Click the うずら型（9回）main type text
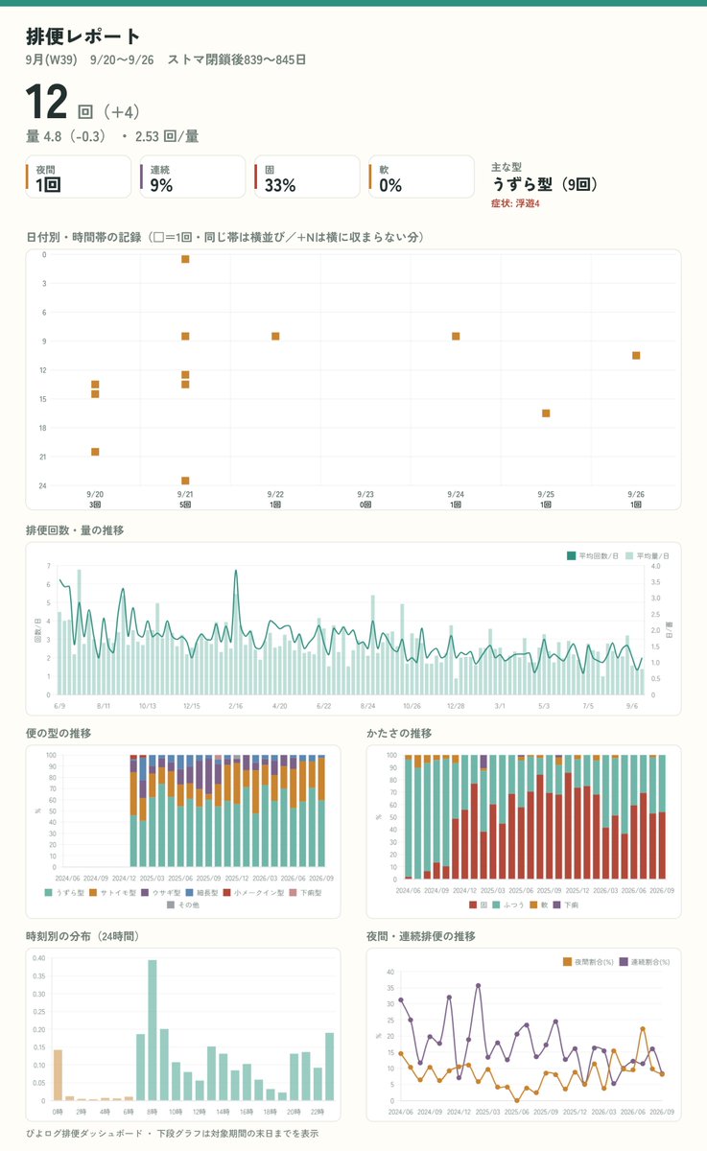The width and height of the screenshot is (707, 1151). click(x=546, y=184)
